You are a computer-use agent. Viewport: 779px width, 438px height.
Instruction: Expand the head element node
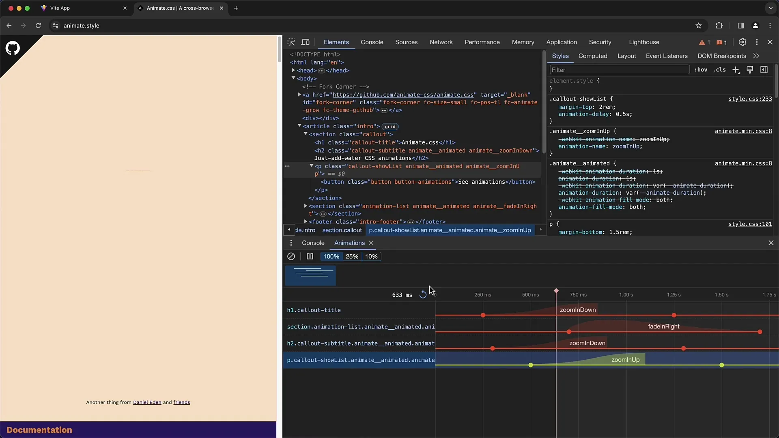(x=293, y=70)
